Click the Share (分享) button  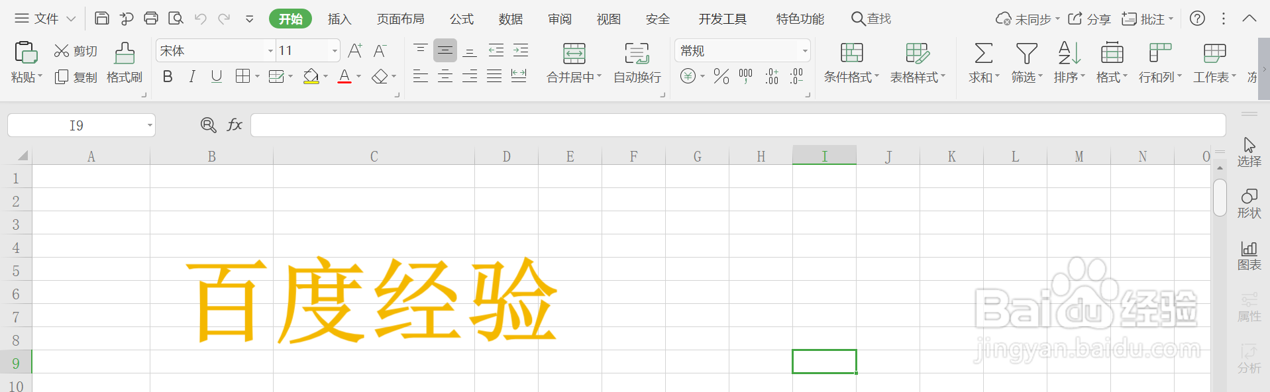1089,19
